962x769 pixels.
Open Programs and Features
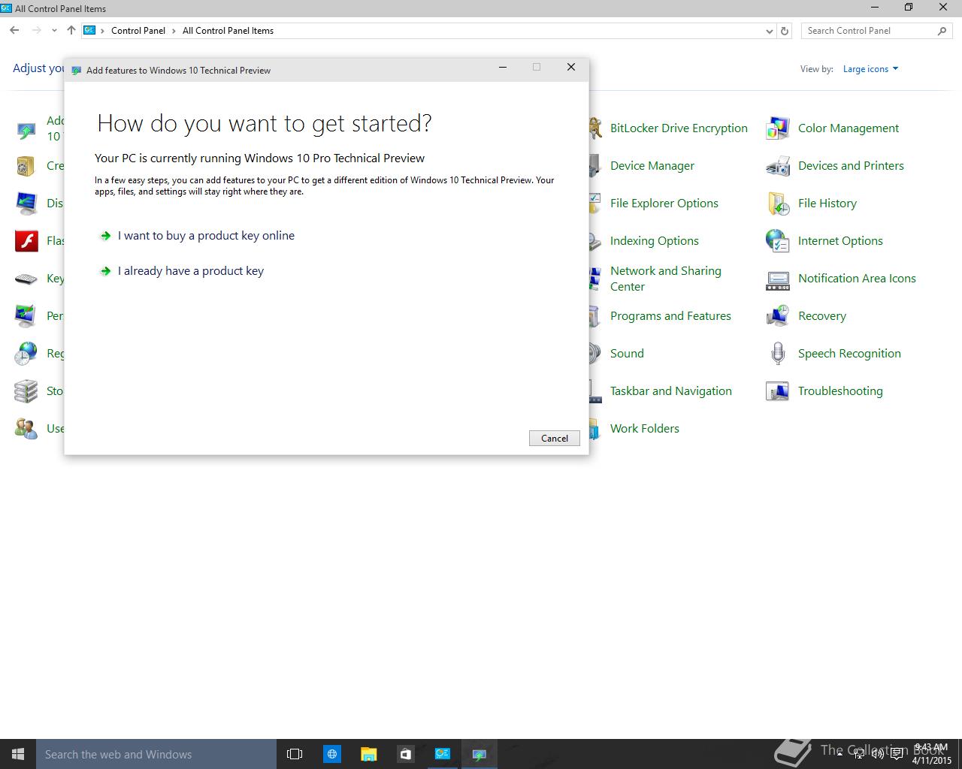(x=670, y=316)
